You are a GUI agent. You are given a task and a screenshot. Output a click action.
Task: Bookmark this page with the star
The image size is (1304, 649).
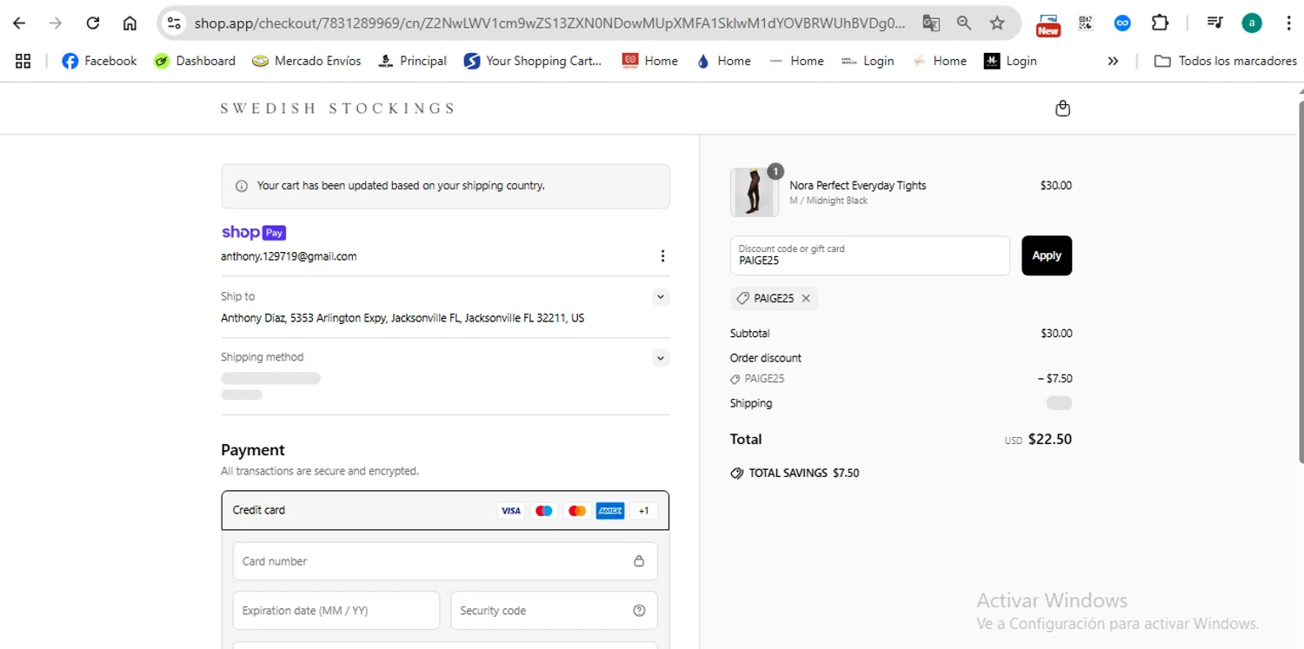997,23
